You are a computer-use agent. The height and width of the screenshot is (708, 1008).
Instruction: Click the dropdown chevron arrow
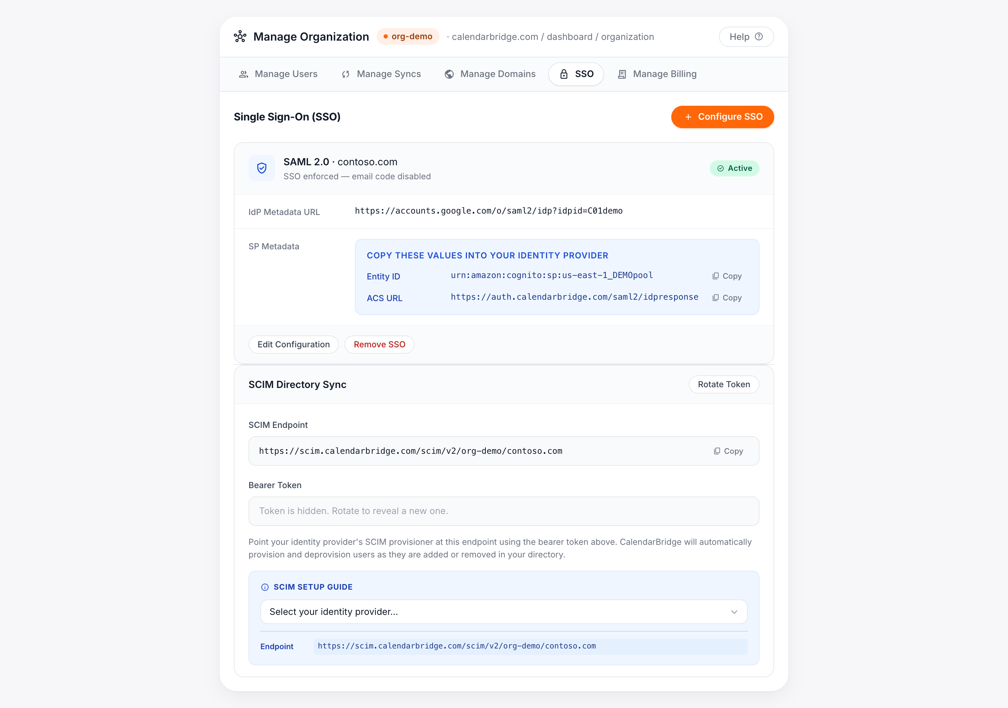point(734,612)
